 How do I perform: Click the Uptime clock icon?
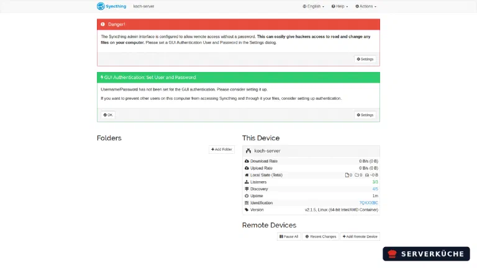point(247,196)
